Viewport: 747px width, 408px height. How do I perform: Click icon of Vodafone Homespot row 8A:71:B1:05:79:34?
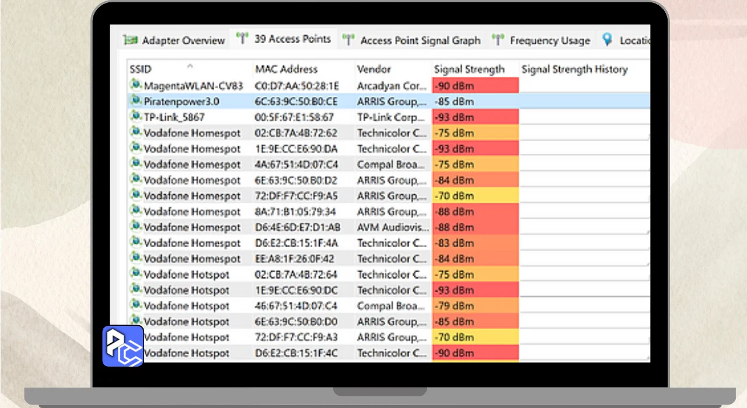coord(136,211)
